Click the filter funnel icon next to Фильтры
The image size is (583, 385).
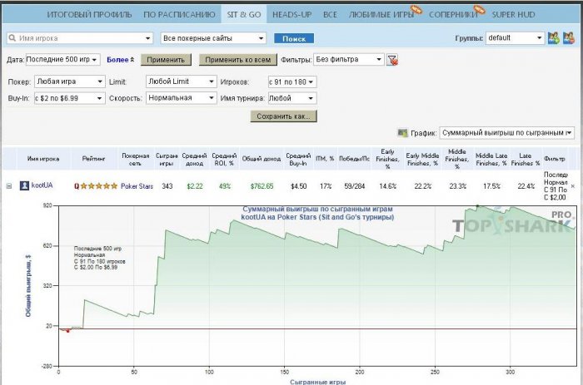[x=392, y=60]
